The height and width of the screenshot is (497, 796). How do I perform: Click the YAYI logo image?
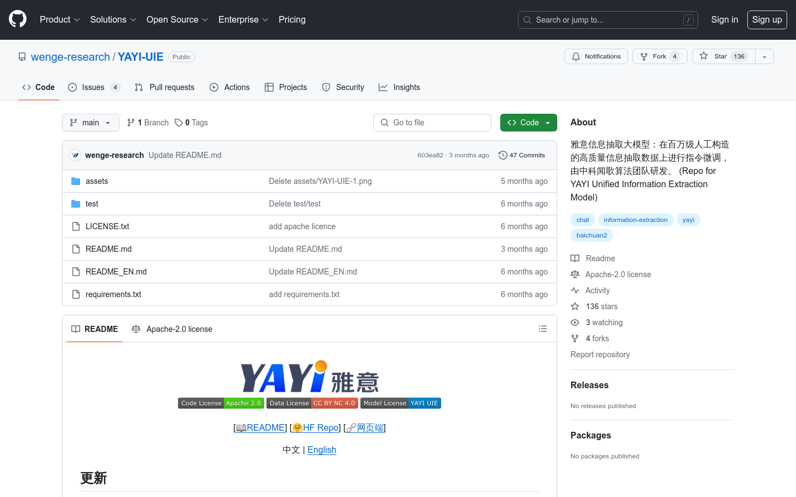pos(310,377)
